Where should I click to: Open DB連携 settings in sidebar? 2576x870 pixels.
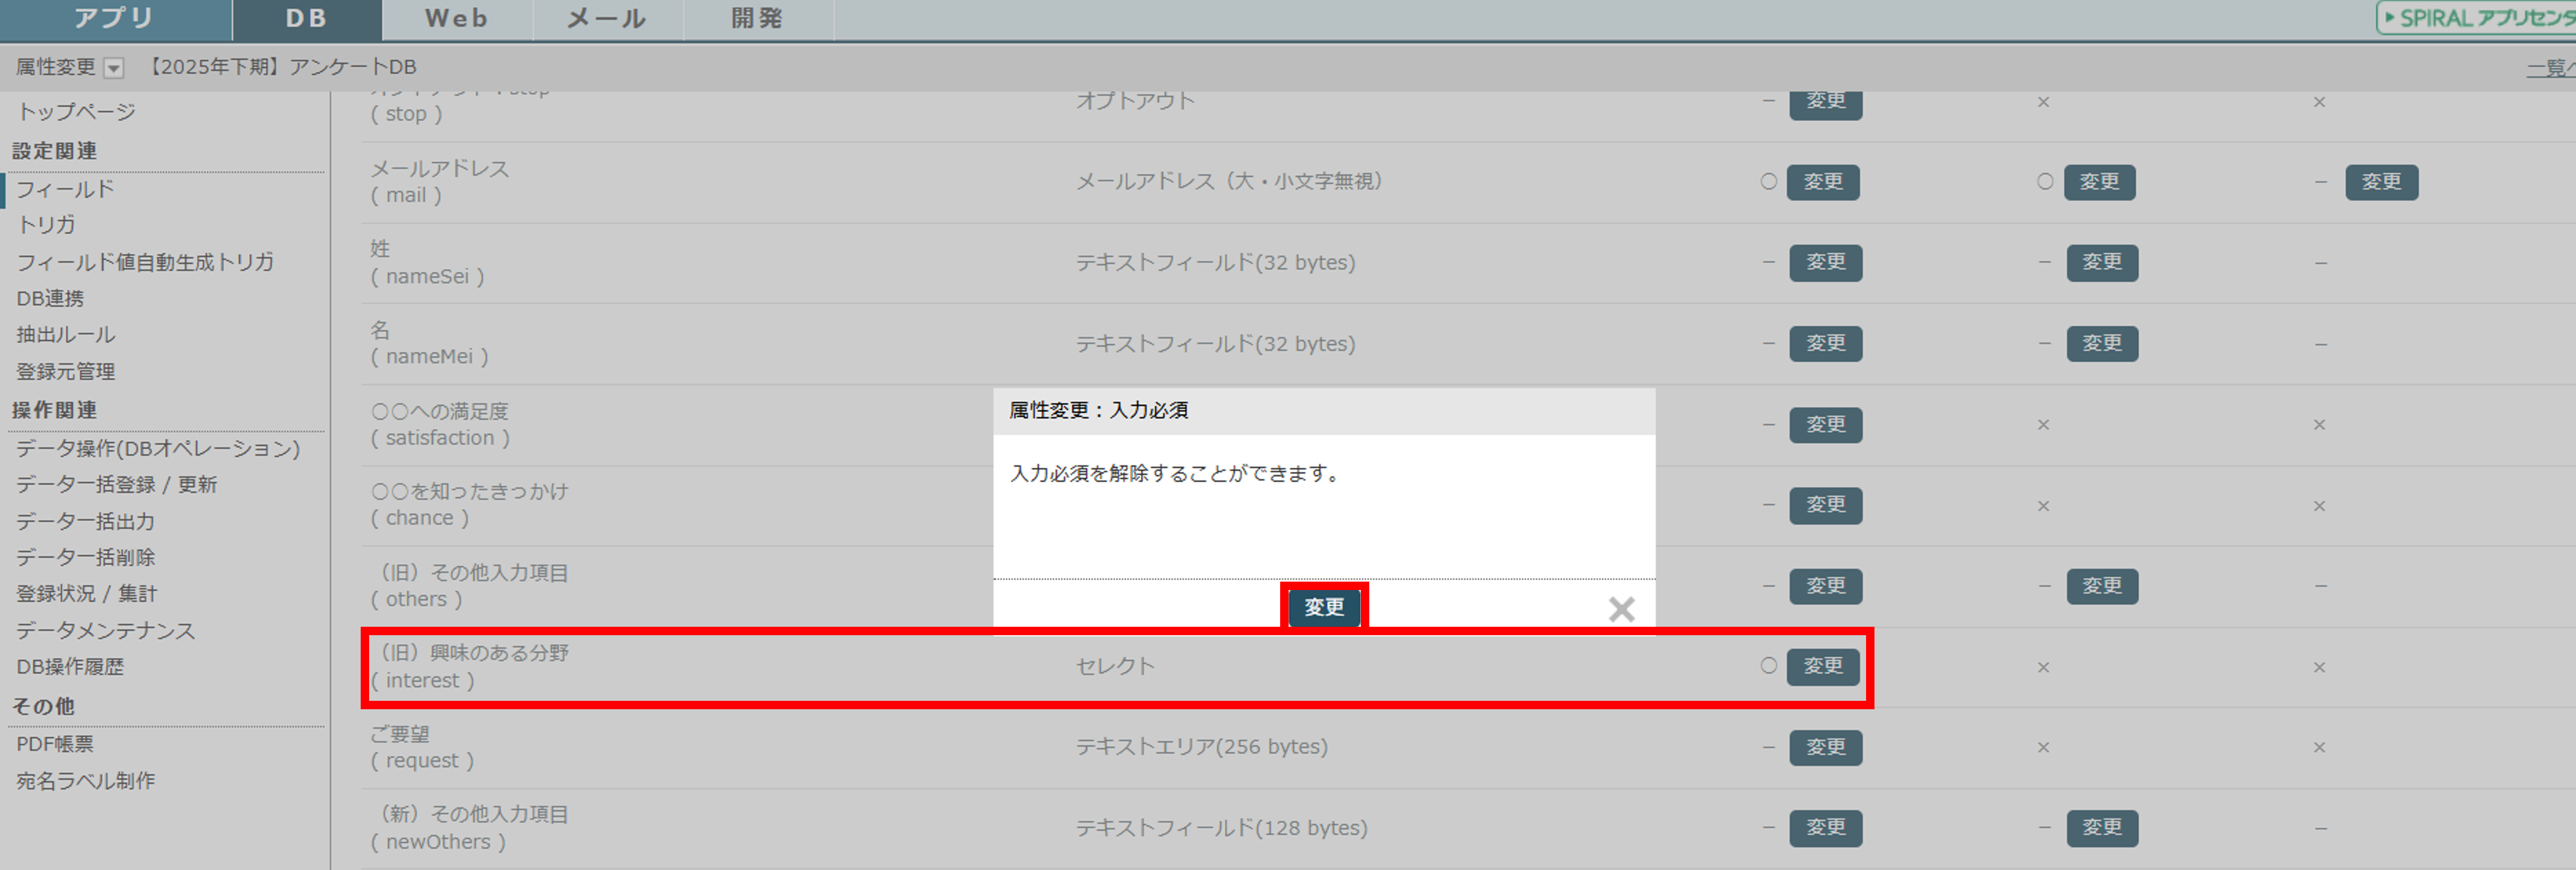50,298
